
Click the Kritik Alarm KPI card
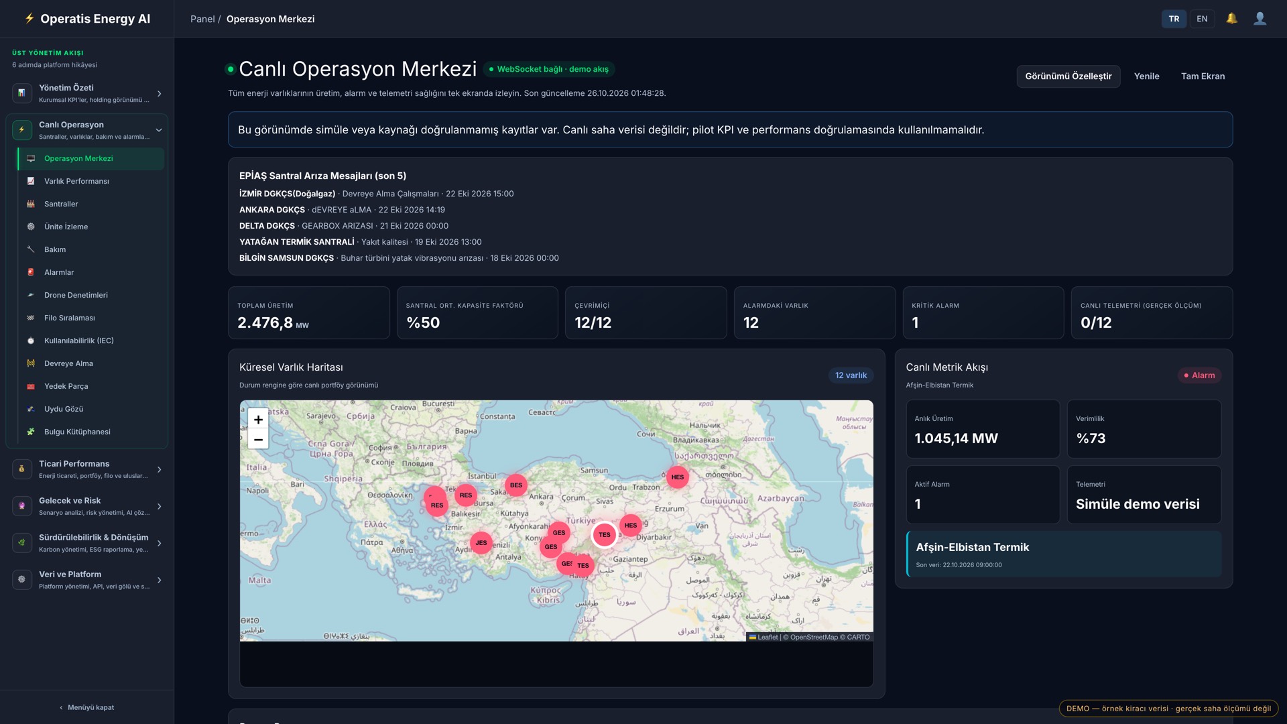pyautogui.click(x=983, y=313)
